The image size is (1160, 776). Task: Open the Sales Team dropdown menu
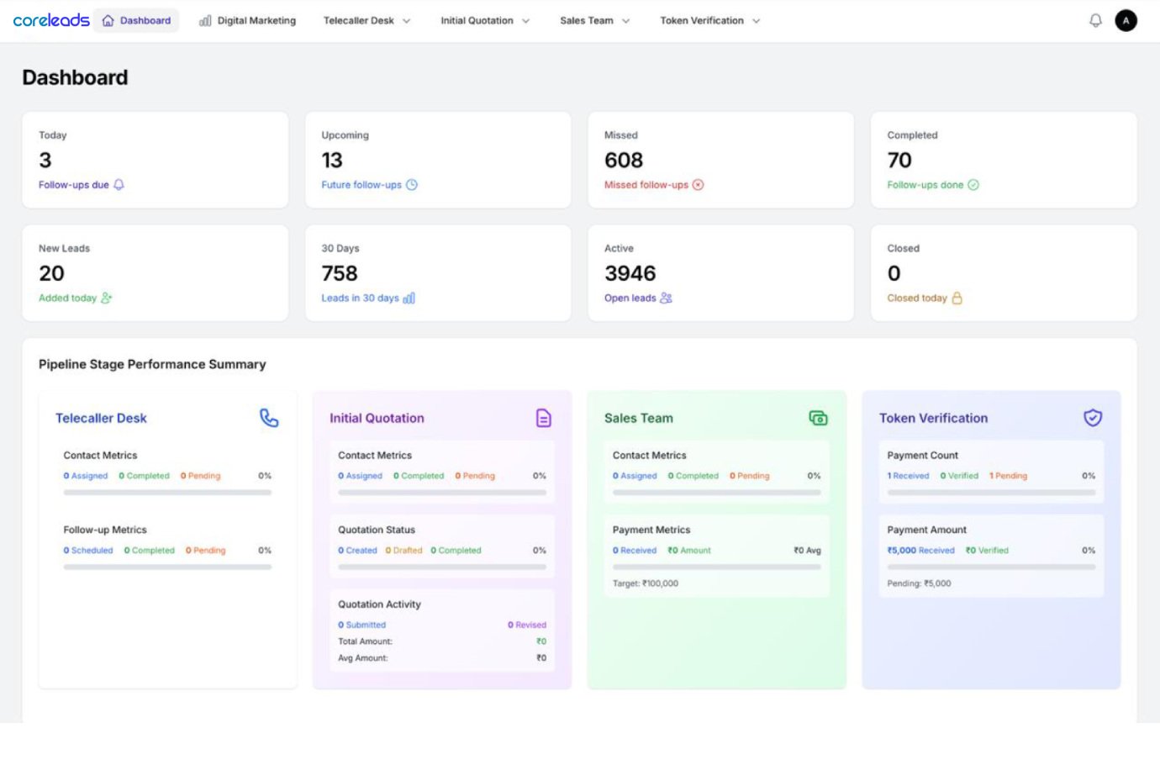(x=594, y=21)
